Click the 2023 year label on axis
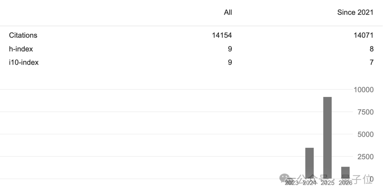Image resolution: width=385 pixels, height=195 pixels. pyautogui.click(x=292, y=183)
